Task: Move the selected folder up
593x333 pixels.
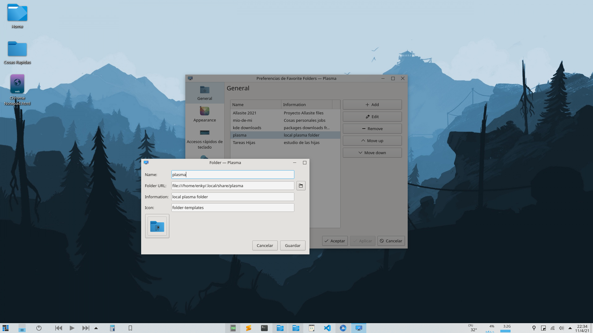Action: [372, 141]
